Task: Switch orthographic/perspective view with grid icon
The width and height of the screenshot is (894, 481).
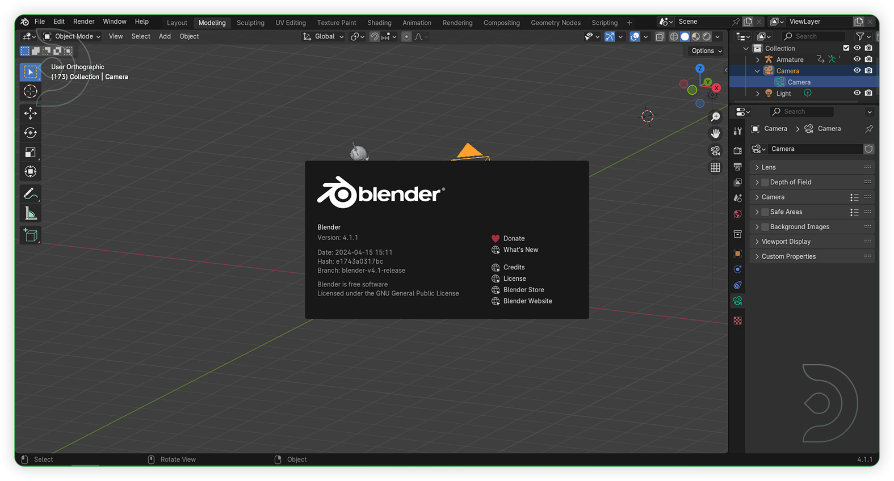Action: pos(715,168)
